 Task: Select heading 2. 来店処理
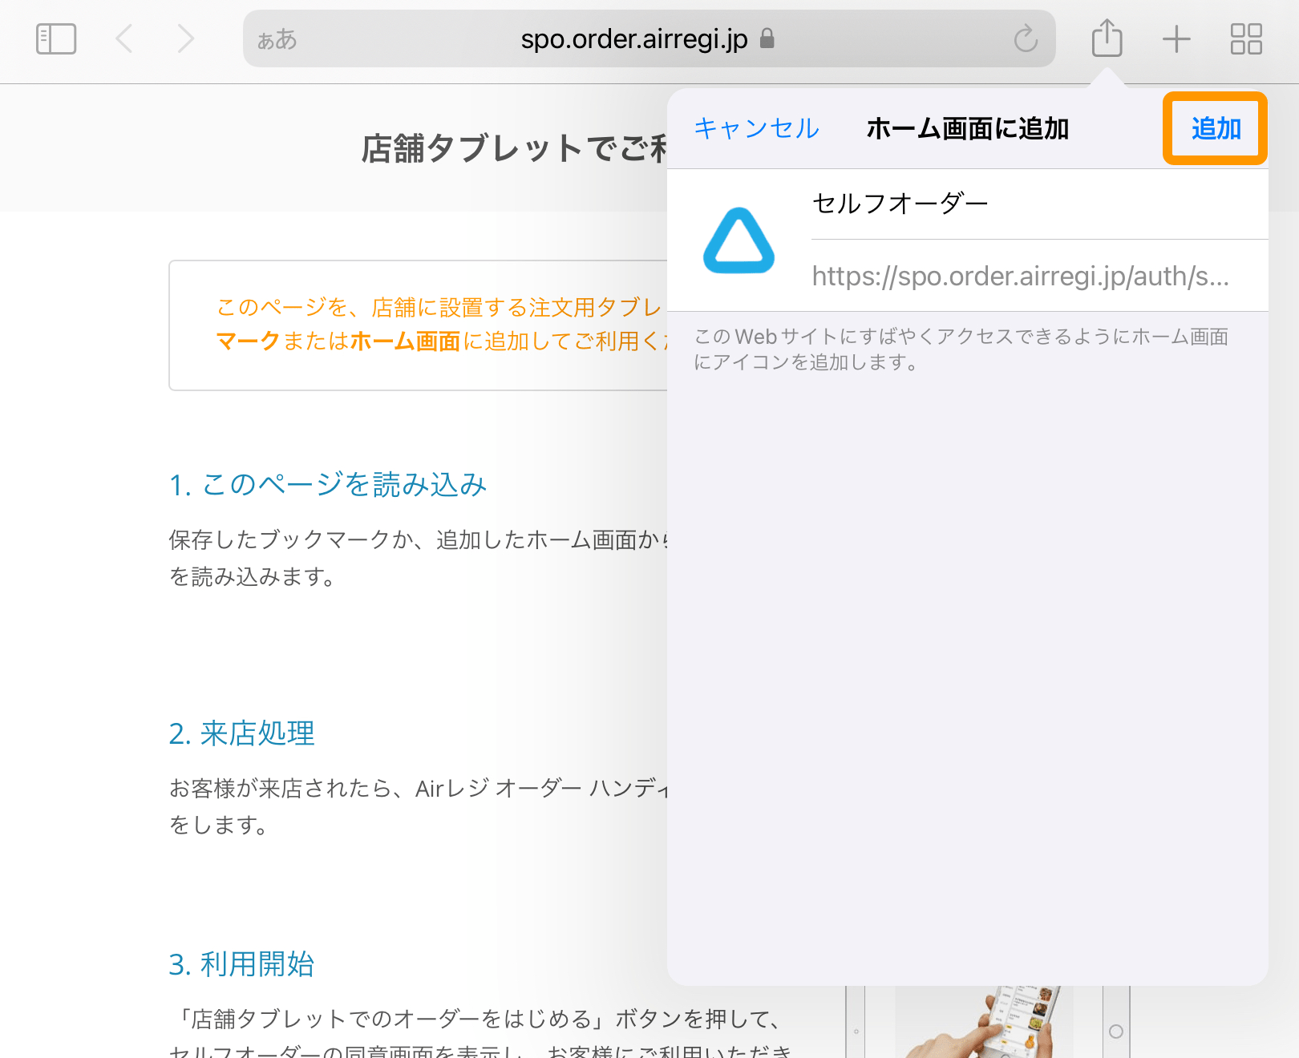[241, 733]
